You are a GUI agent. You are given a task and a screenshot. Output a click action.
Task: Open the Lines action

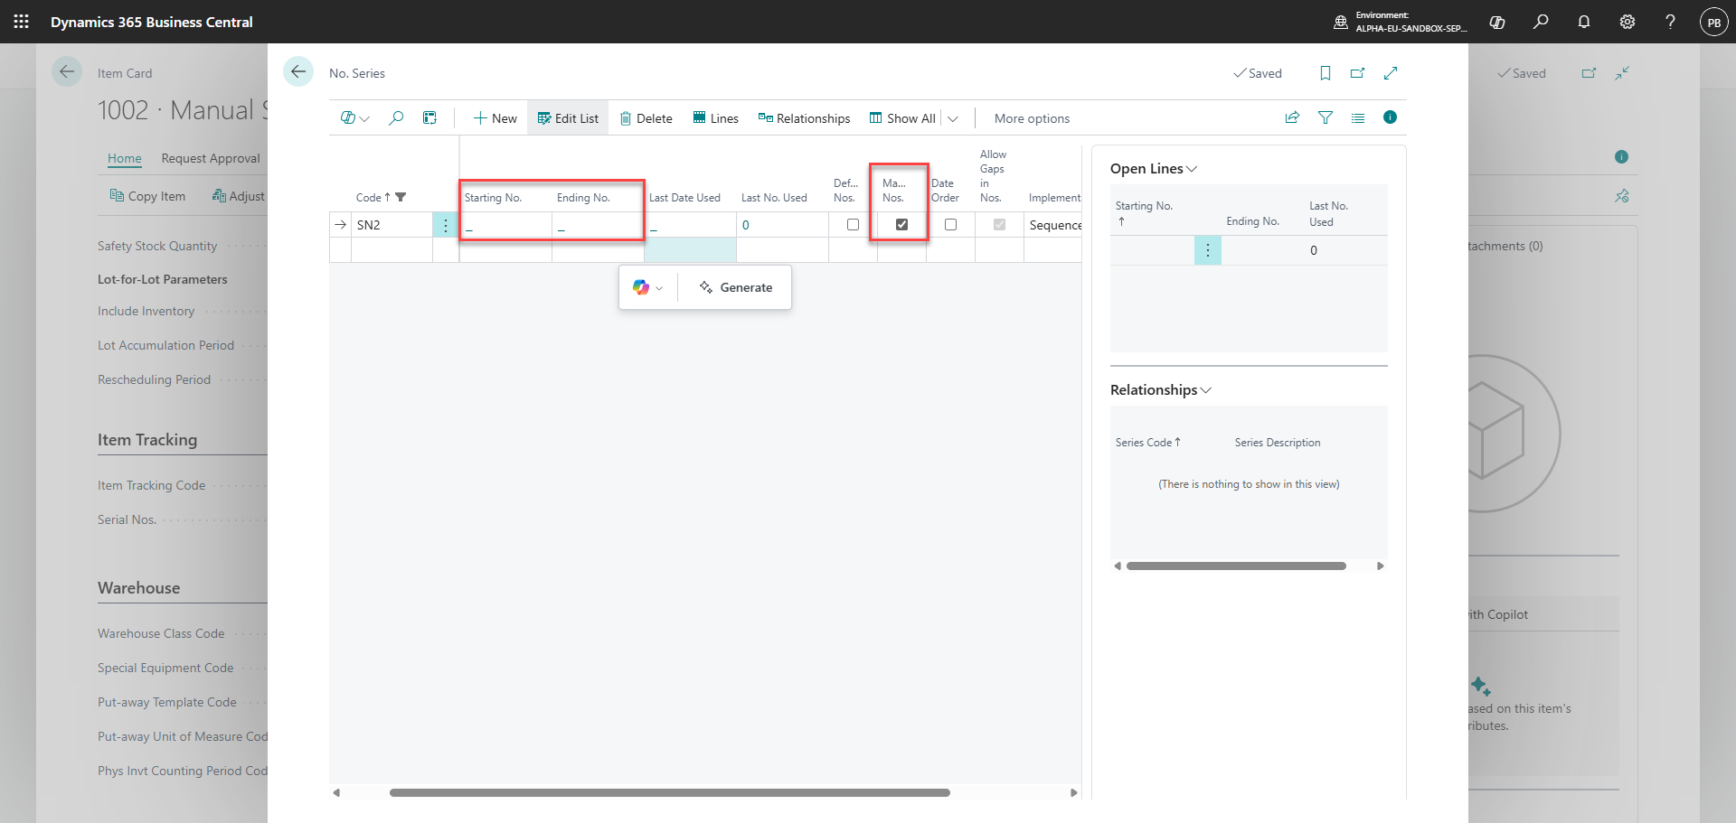tap(716, 118)
